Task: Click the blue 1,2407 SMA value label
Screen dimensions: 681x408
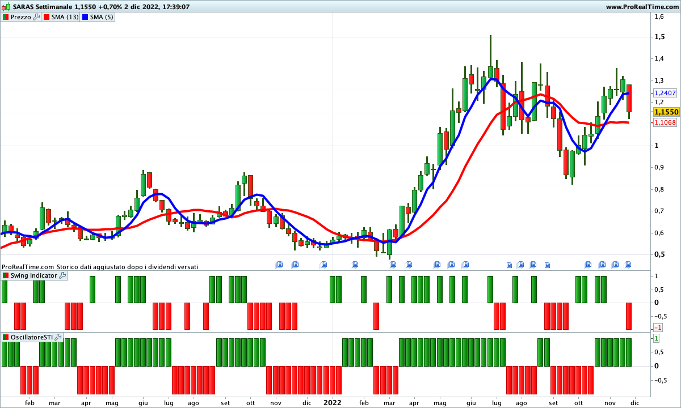Action: (665, 92)
